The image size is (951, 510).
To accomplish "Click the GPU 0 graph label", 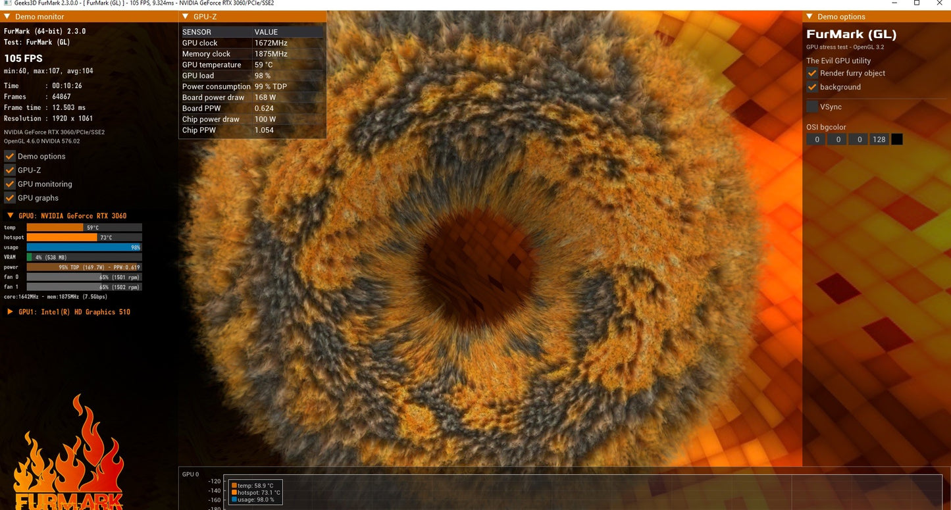I will click(191, 474).
